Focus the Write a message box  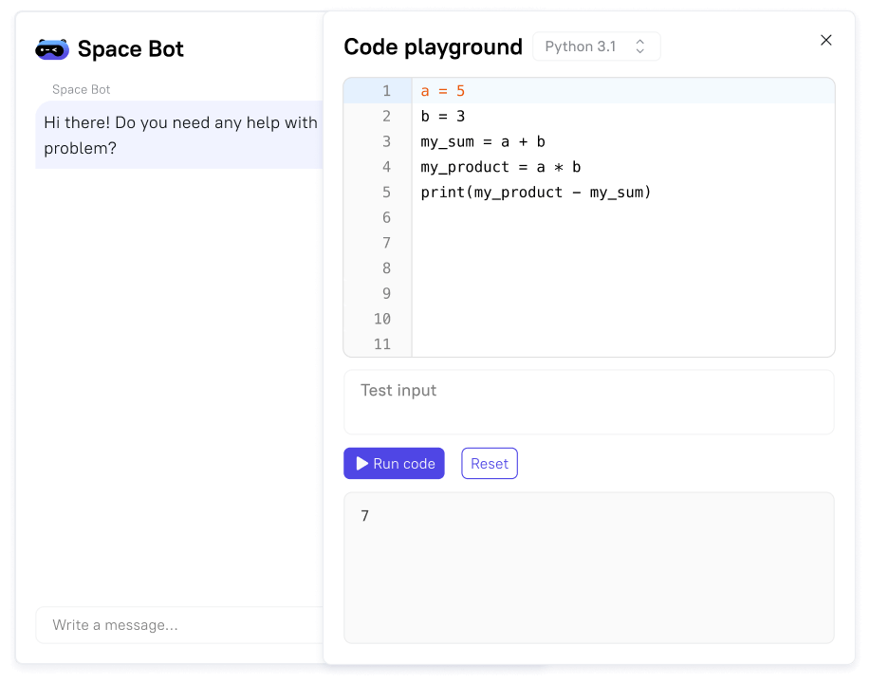pos(180,625)
